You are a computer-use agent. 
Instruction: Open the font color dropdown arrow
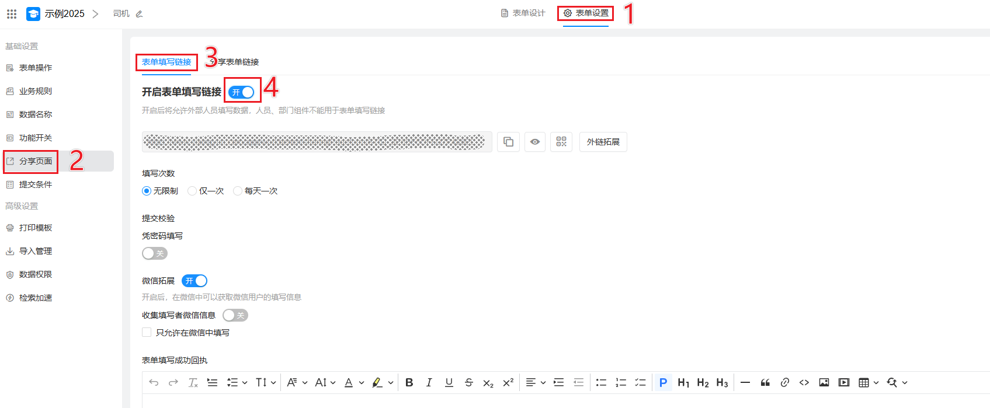coord(362,383)
